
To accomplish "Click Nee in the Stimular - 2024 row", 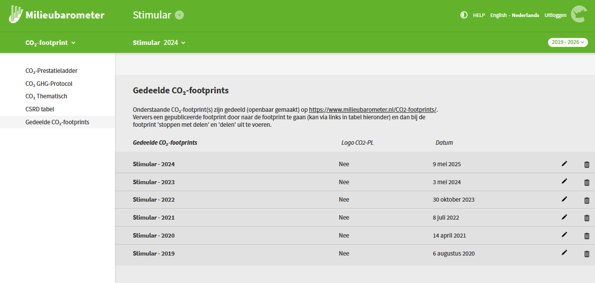I will coord(344,164).
